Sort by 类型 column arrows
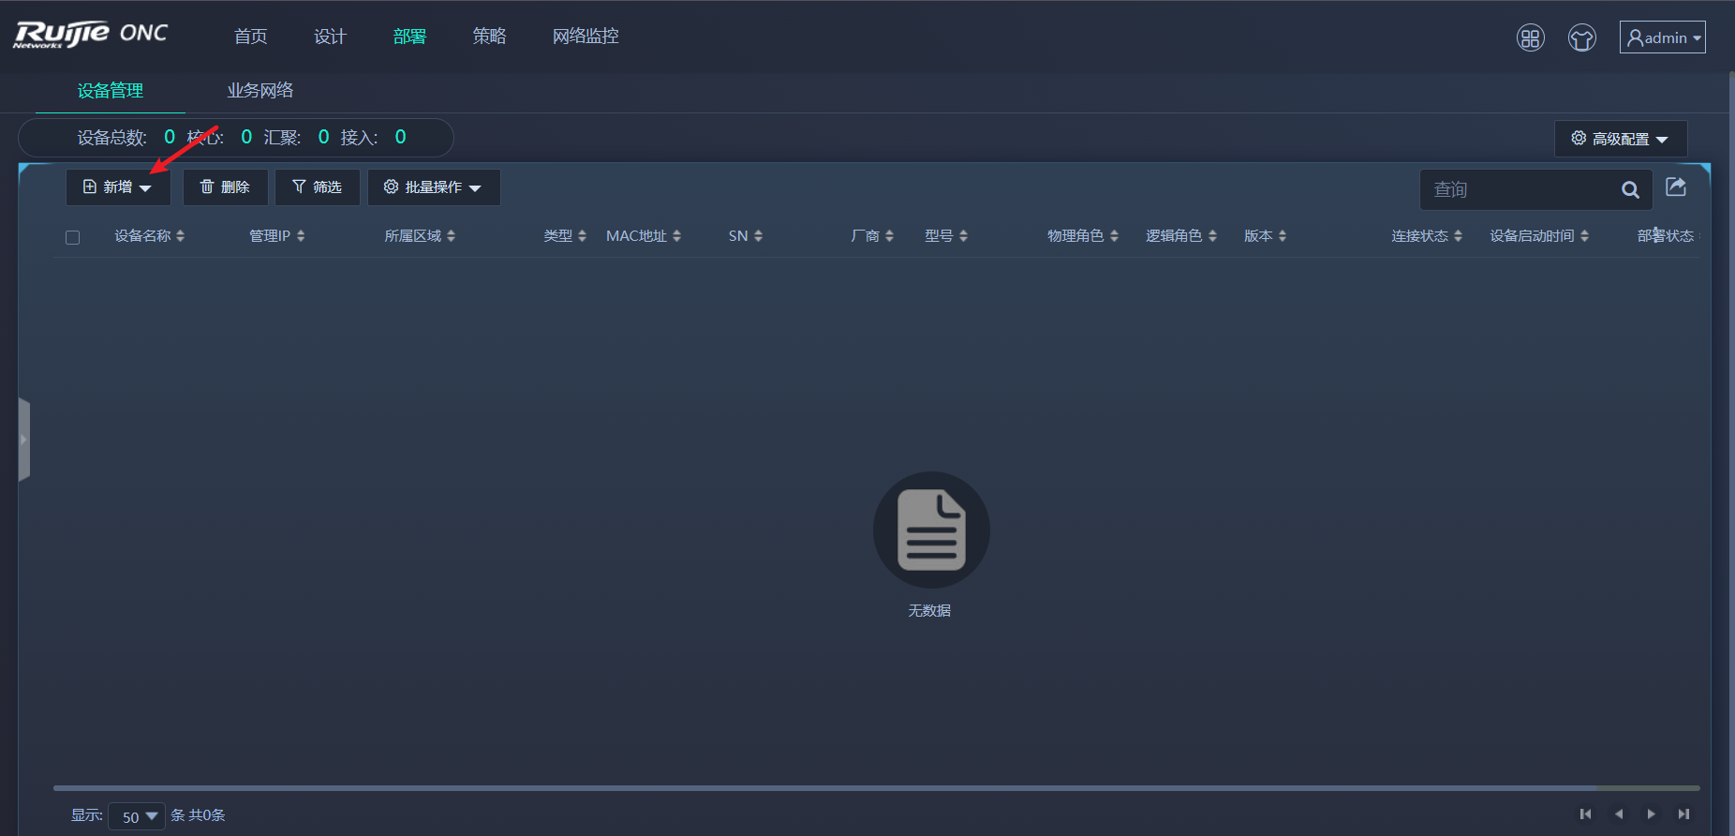This screenshot has width=1735, height=836. pos(582,236)
